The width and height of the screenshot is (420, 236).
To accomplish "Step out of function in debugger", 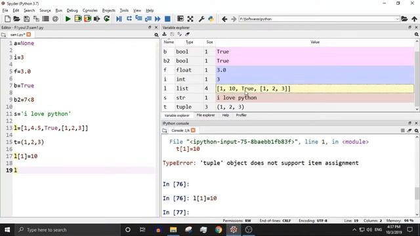I will 148,19.
